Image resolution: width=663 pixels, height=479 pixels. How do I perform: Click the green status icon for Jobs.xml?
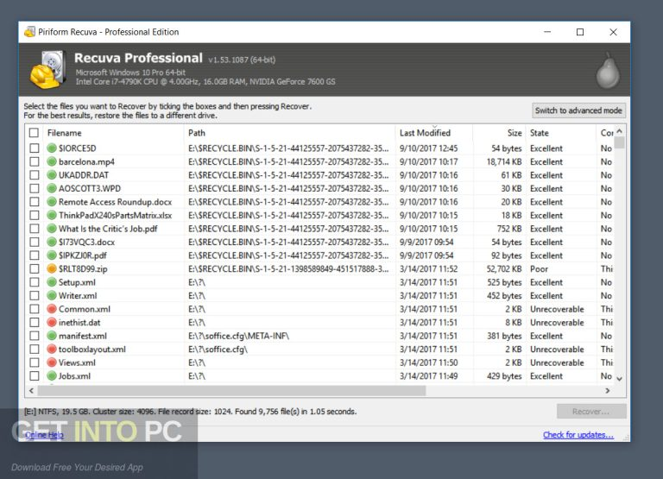[x=52, y=376]
